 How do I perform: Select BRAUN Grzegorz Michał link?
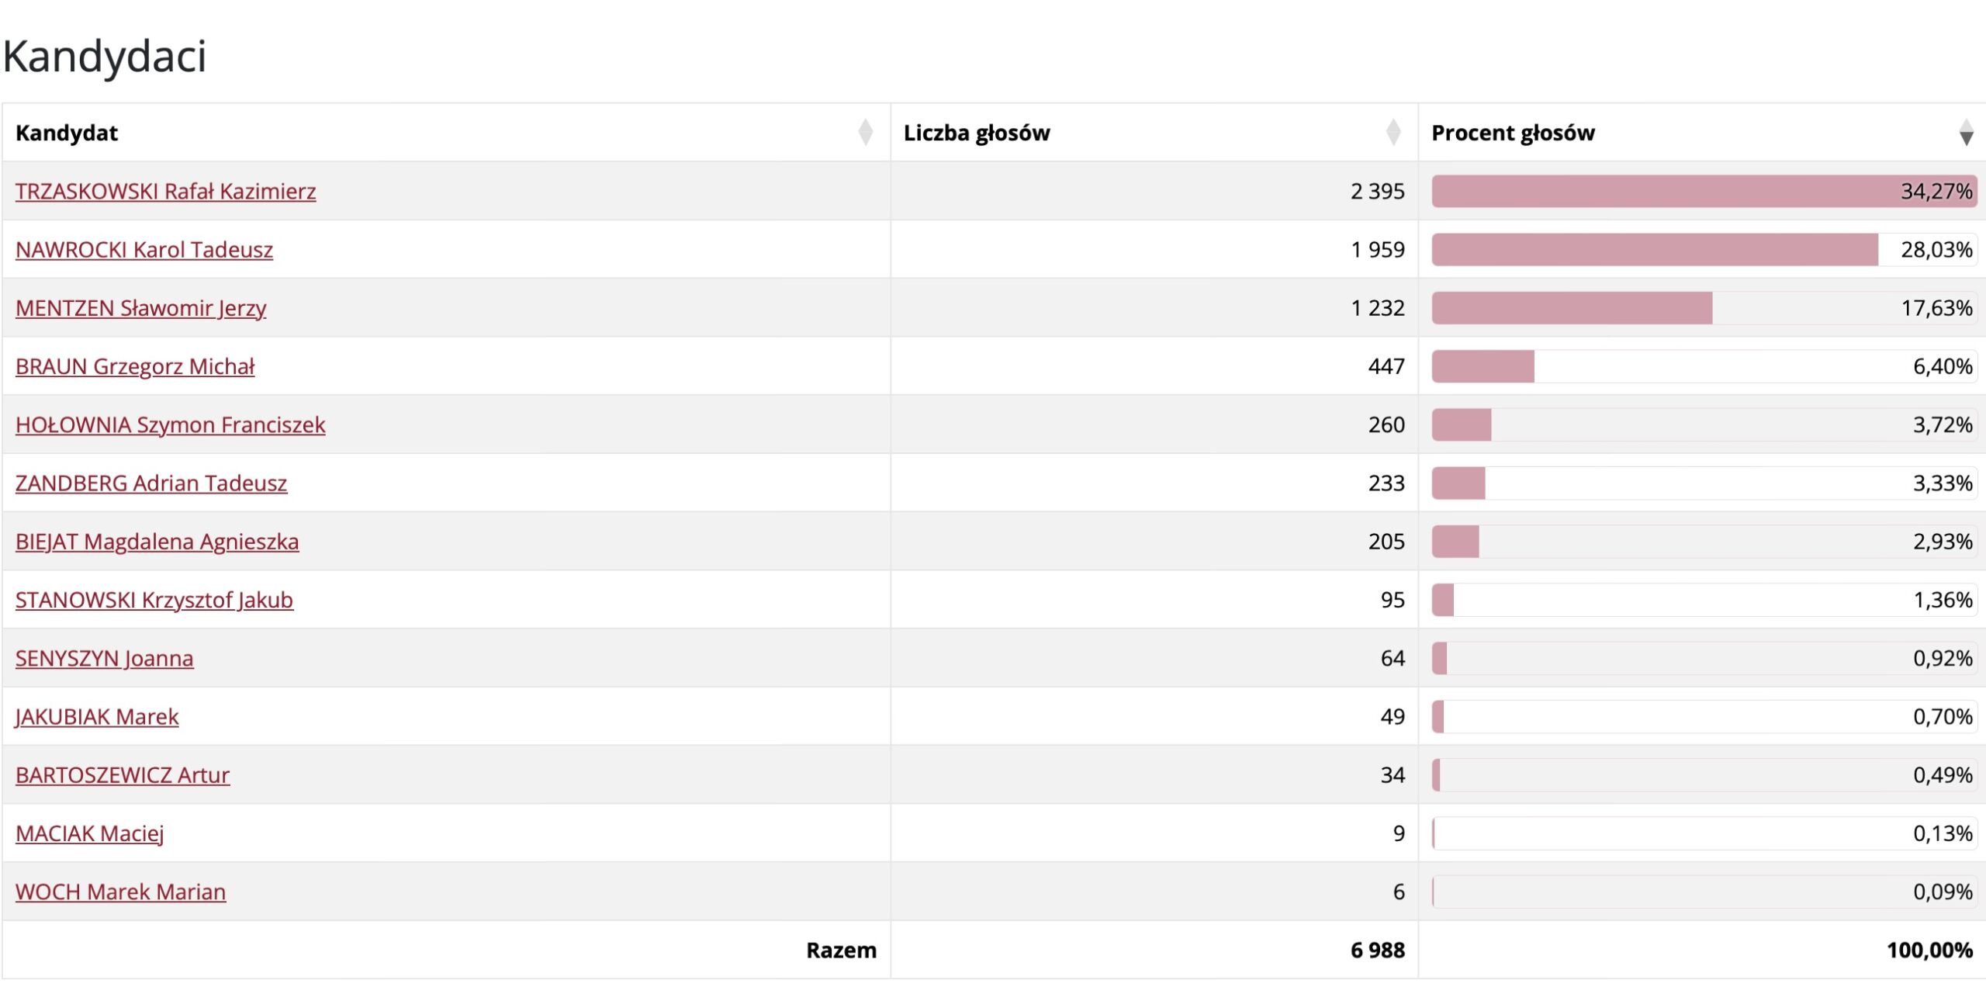[135, 366]
